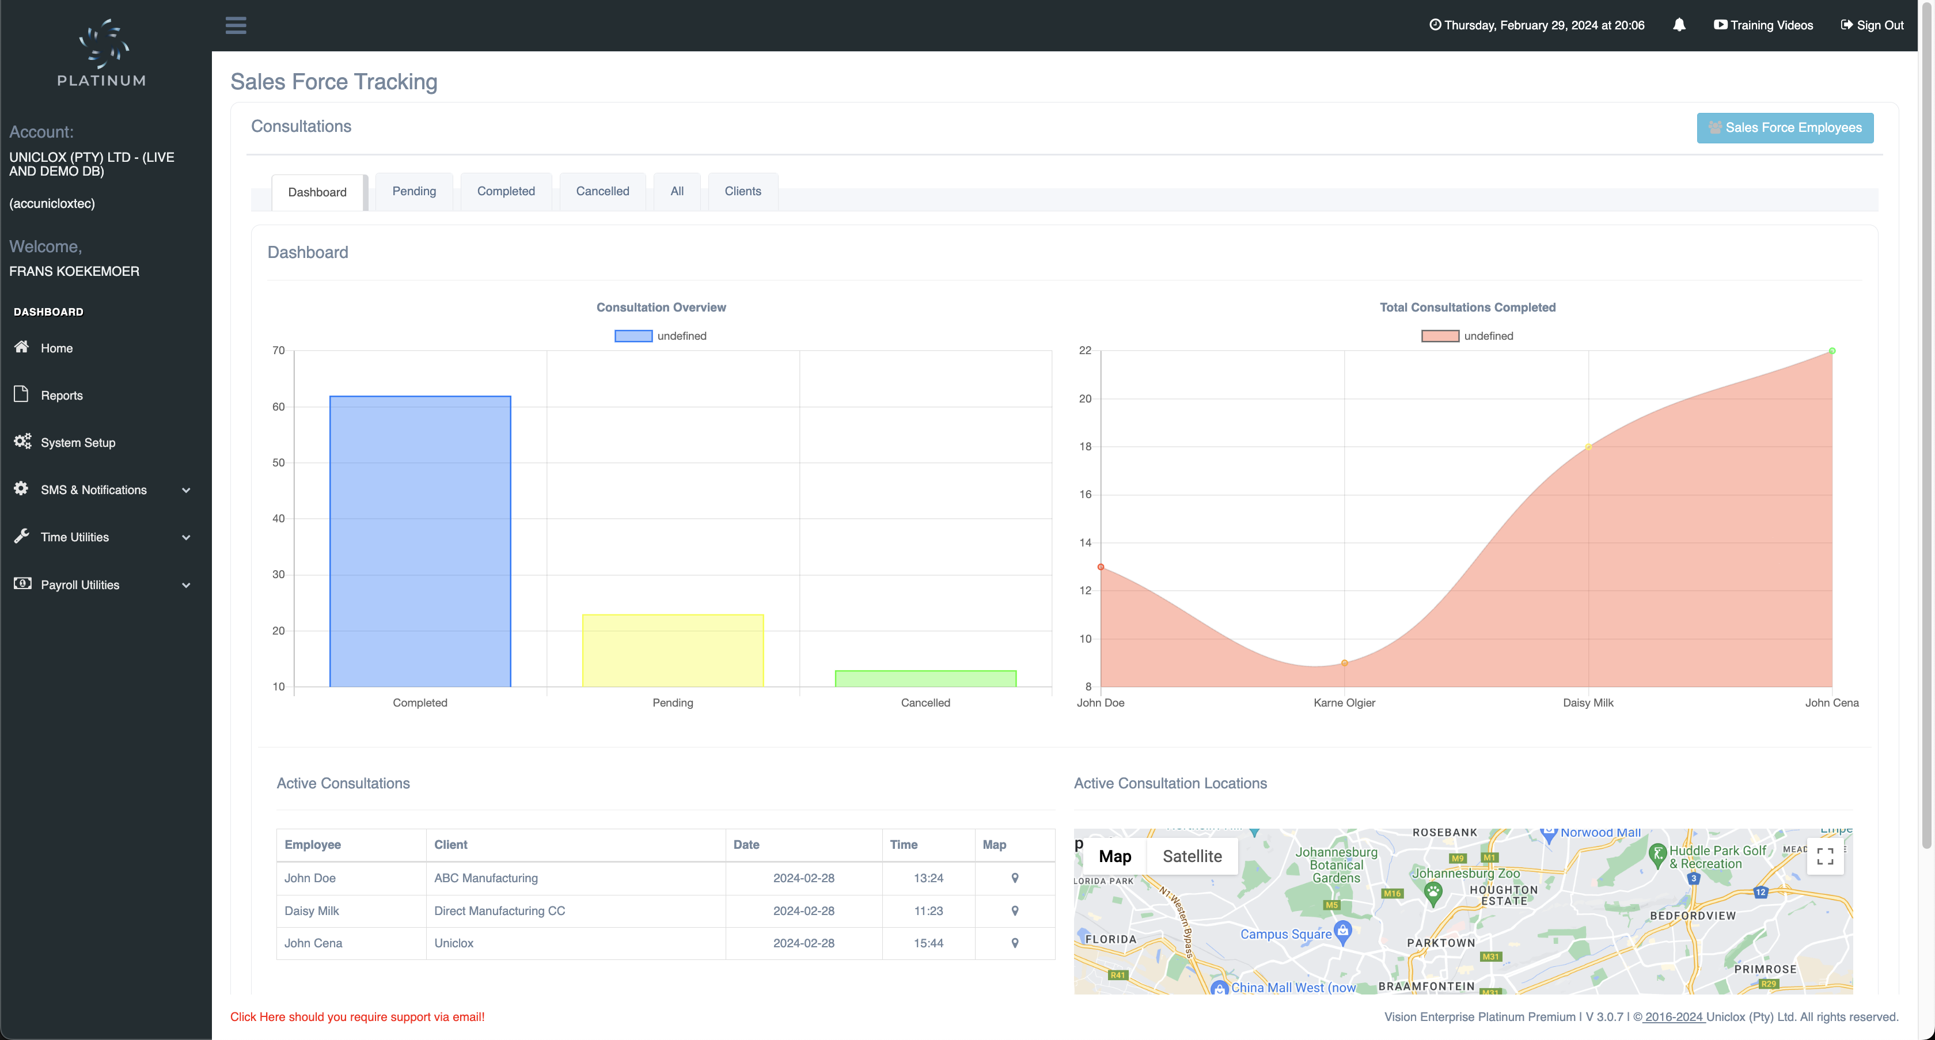Click John Doe data point on line chart
1935x1040 pixels.
[x=1101, y=567]
